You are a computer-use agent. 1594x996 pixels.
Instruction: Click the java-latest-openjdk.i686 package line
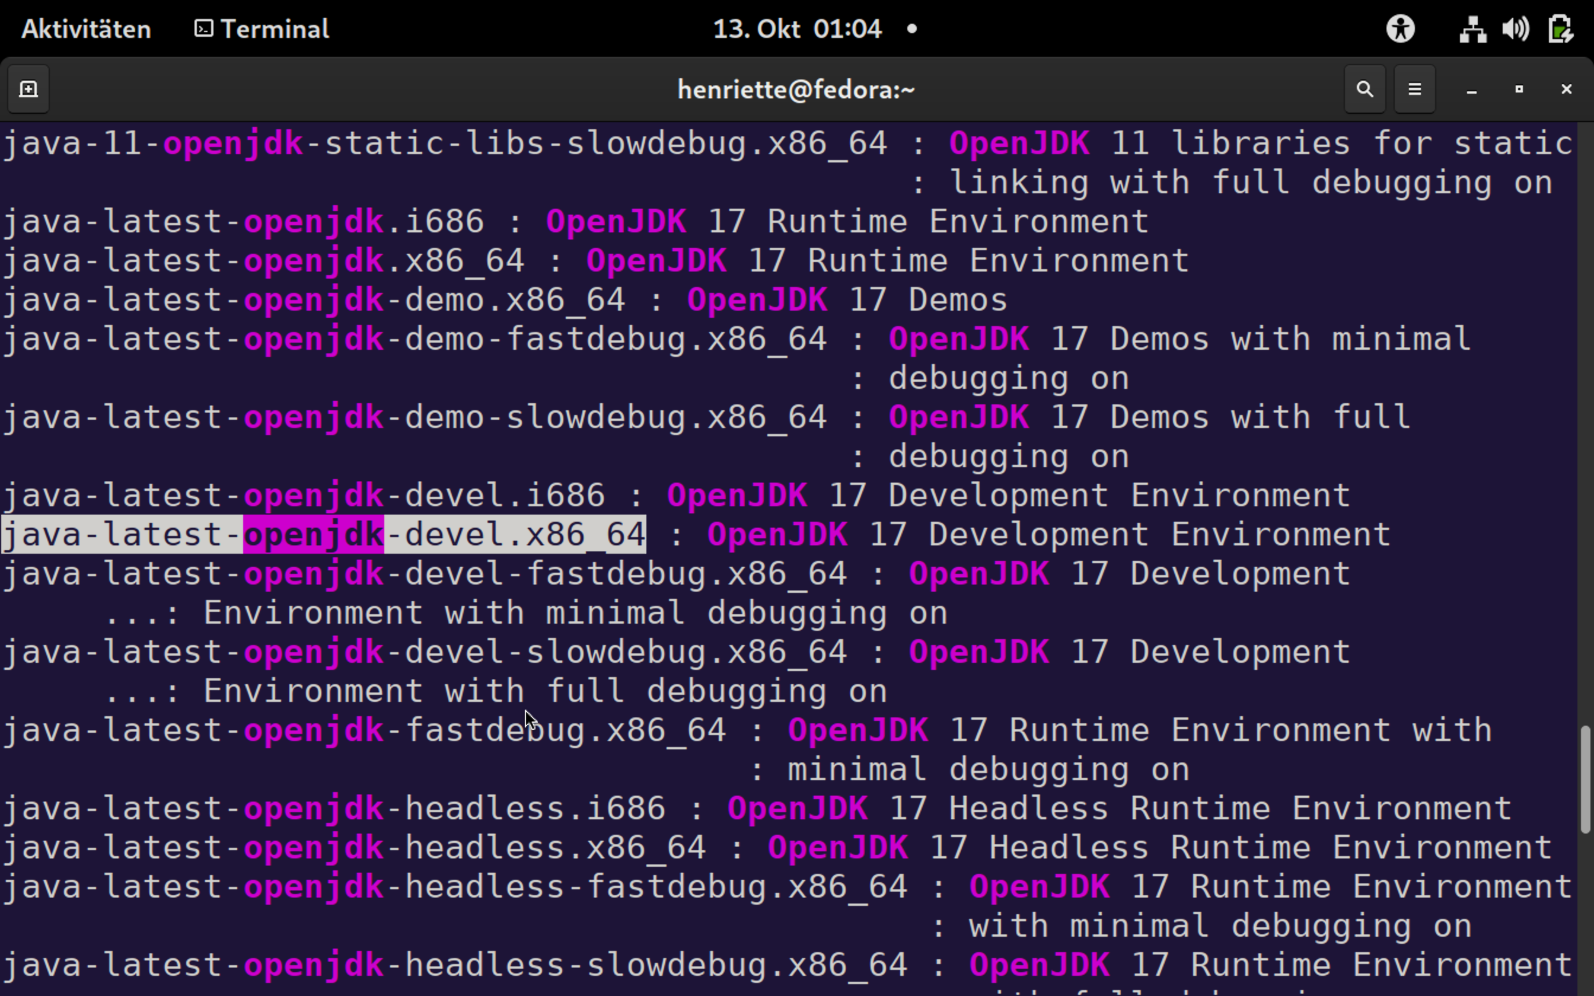point(576,221)
